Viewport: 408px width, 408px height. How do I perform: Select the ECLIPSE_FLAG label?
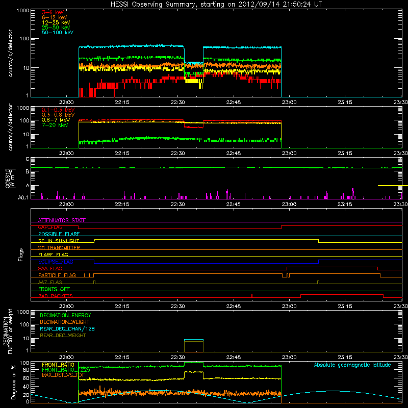pos(56,262)
